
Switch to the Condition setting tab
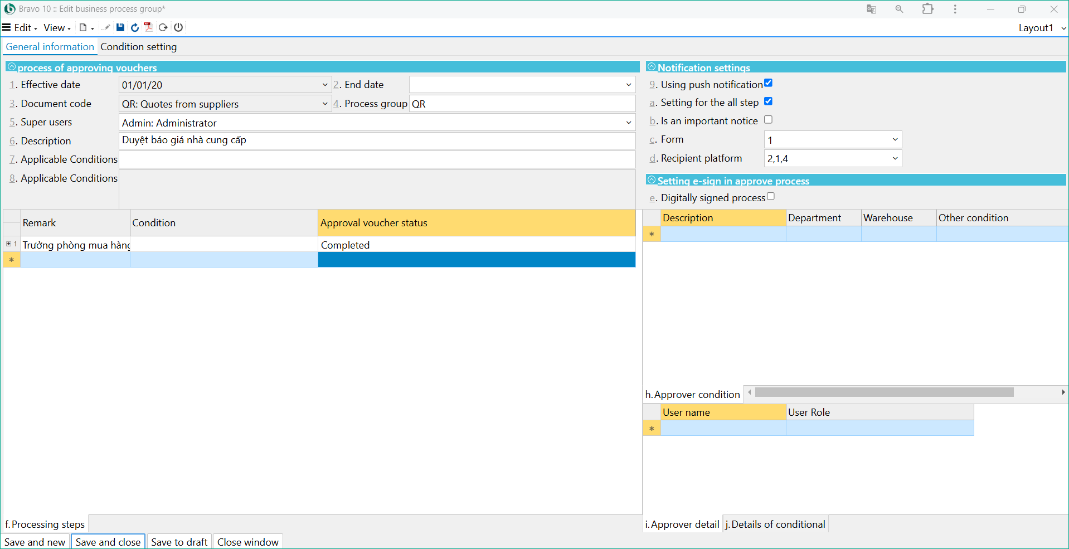[x=138, y=47]
